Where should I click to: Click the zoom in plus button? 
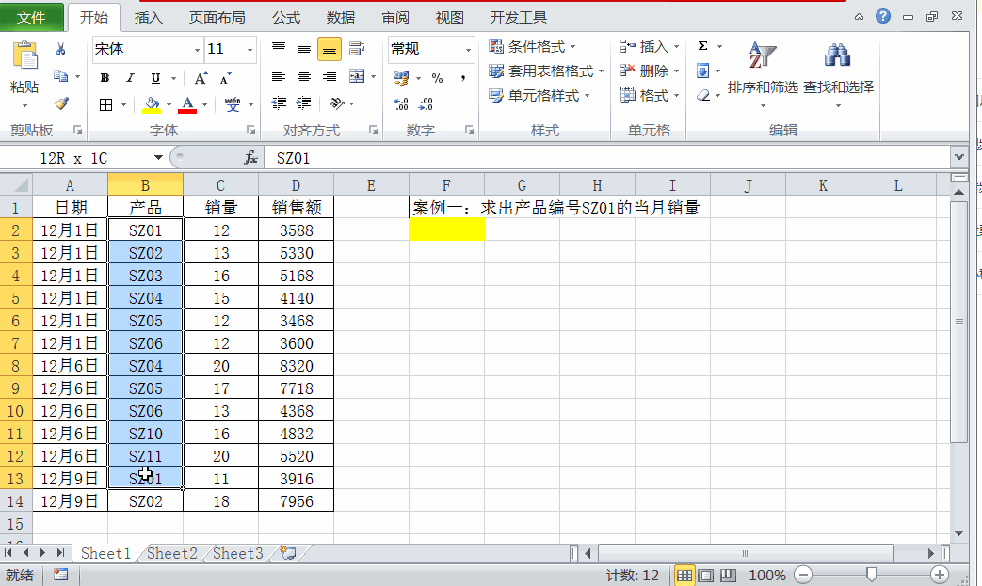coord(939,574)
